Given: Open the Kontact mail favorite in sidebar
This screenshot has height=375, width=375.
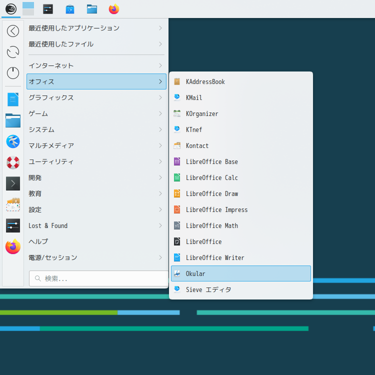Looking at the screenshot, I should tap(13, 204).
